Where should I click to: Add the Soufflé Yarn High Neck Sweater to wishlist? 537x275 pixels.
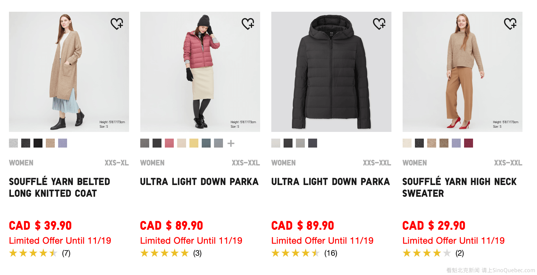pos(510,24)
